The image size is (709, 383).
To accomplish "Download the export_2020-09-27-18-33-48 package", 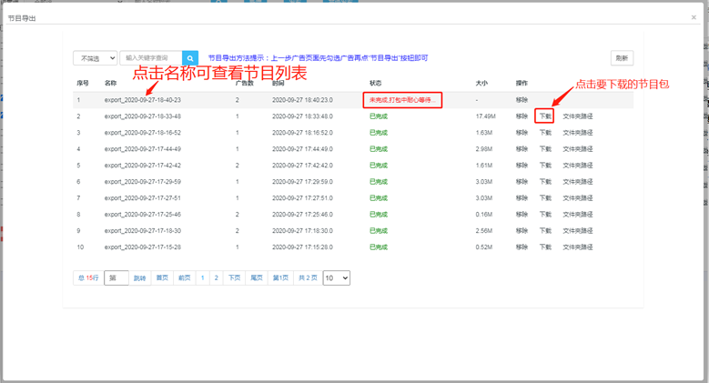I will coord(544,116).
